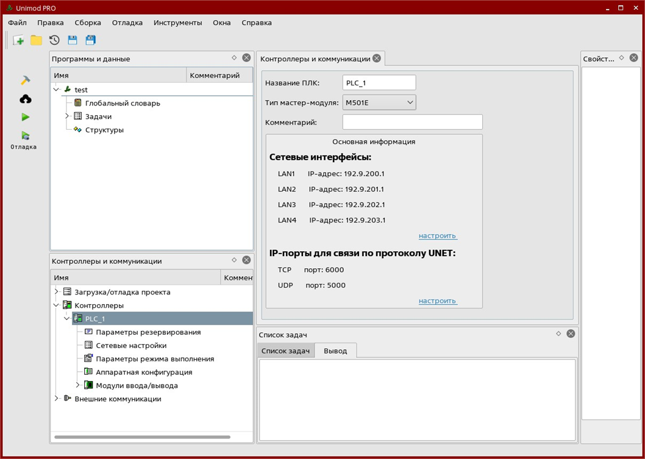The width and height of the screenshot is (645, 459).
Task: Close the Свойства panel
Action: (x=634, y=58)
